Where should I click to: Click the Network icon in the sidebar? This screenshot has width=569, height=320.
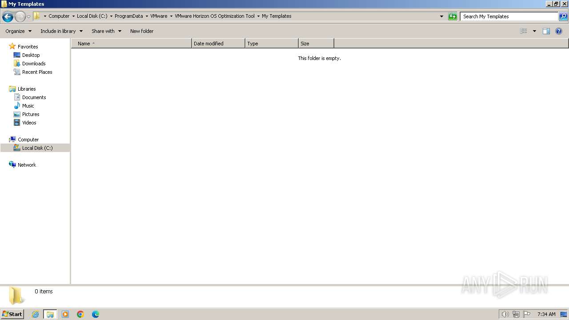pos(12,164)
